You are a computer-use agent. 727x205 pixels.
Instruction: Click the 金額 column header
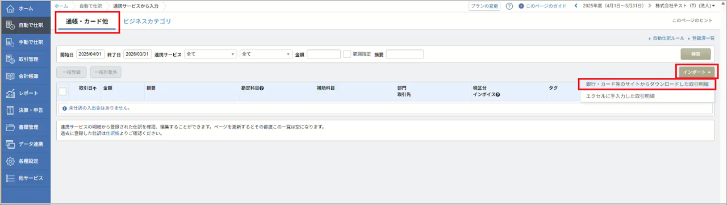coord(107,89)
